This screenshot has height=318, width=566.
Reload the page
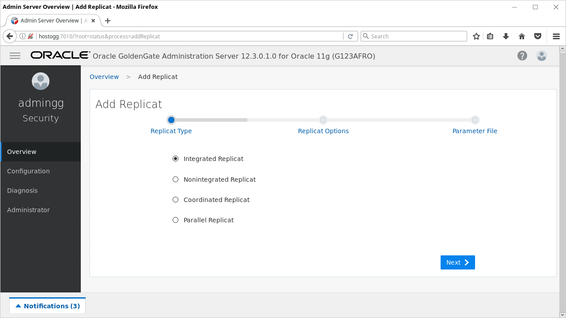coord(351,36)
